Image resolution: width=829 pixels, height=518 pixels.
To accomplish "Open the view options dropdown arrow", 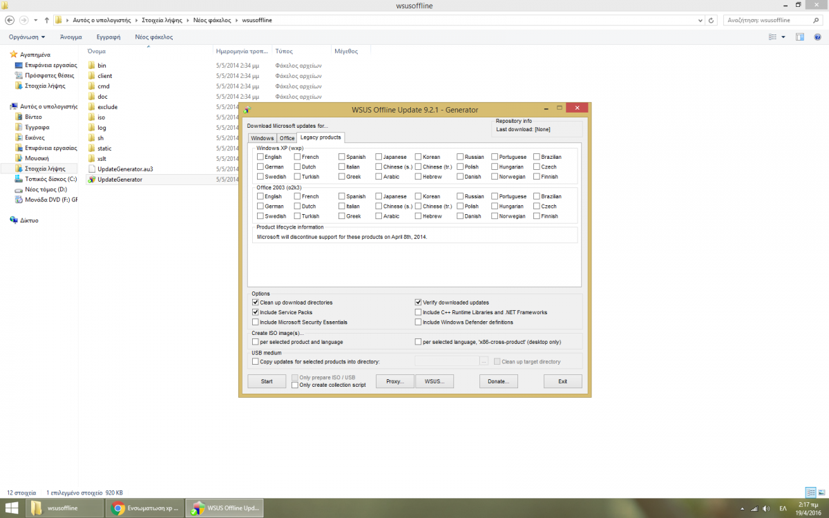I will 783,37.
